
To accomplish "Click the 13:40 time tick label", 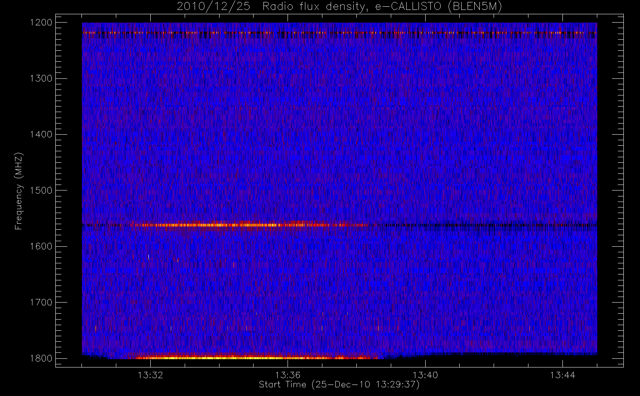I will [x=425, y=375].
